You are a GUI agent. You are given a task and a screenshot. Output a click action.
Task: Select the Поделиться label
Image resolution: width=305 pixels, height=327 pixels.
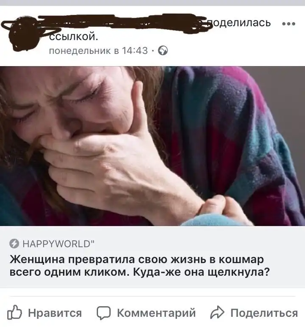point(264,313)
